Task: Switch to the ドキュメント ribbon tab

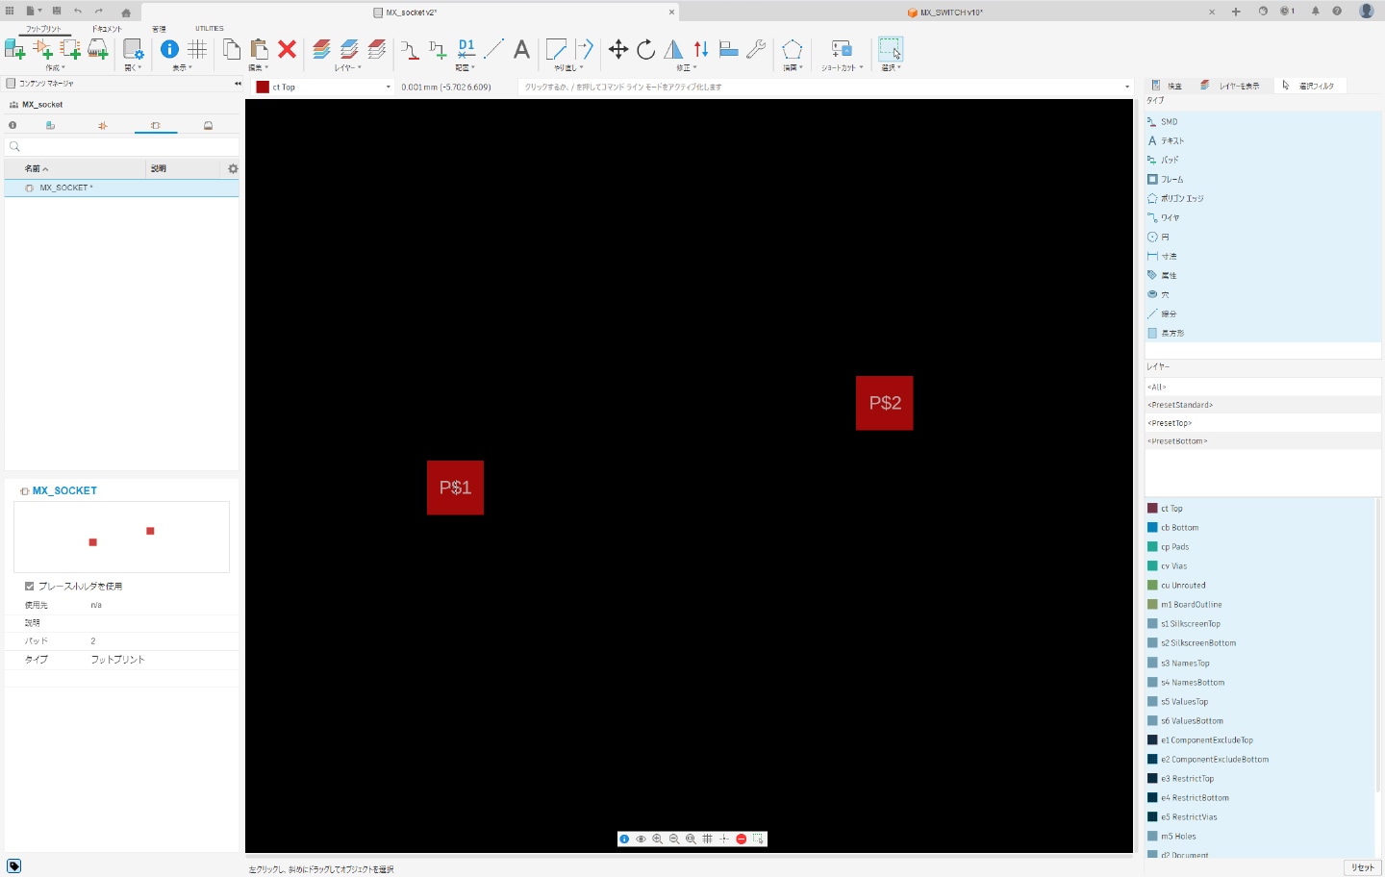Action: (107, 29)
